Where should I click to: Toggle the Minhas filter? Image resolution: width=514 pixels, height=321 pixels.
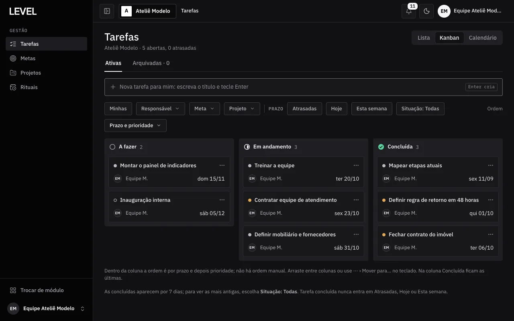click(118, 109)
